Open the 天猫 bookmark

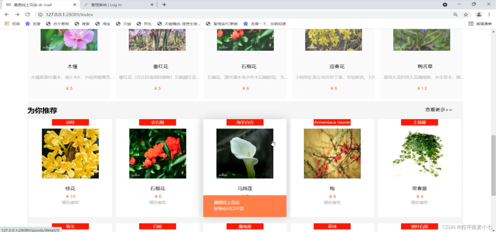(123, 24)
